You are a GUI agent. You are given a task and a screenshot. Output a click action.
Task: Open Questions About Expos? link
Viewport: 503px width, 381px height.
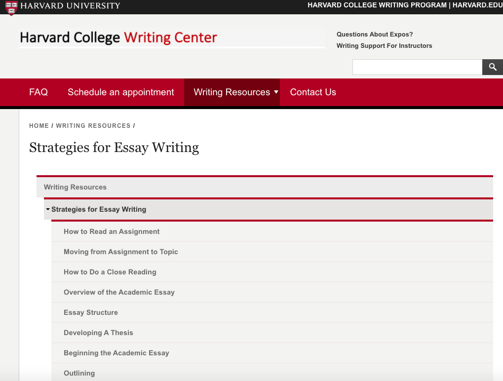click(x=374, y=35)
